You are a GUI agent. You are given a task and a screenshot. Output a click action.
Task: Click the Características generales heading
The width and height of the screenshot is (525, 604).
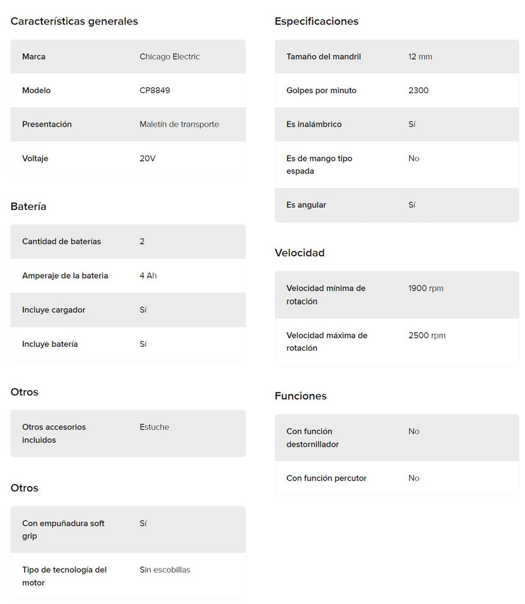[74, 21]
